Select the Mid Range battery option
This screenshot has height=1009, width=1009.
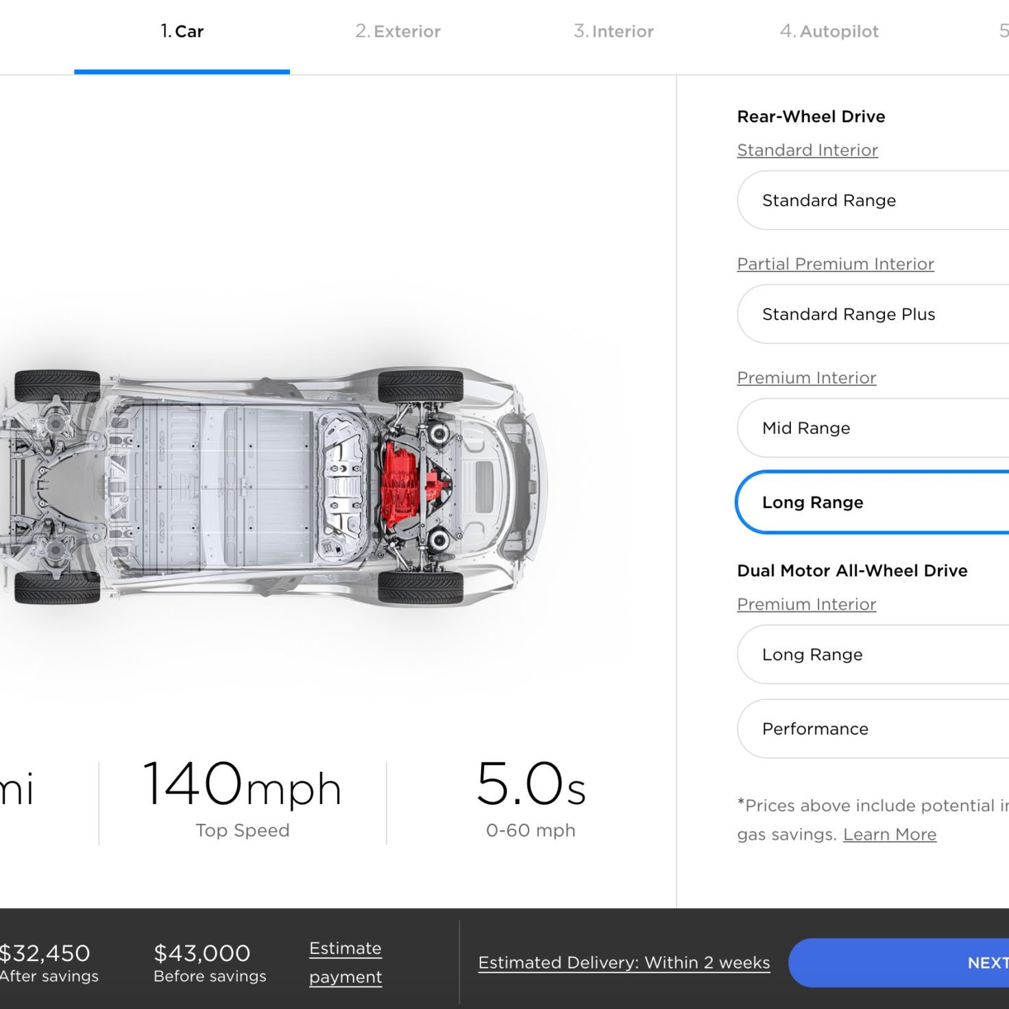point(873,428)
